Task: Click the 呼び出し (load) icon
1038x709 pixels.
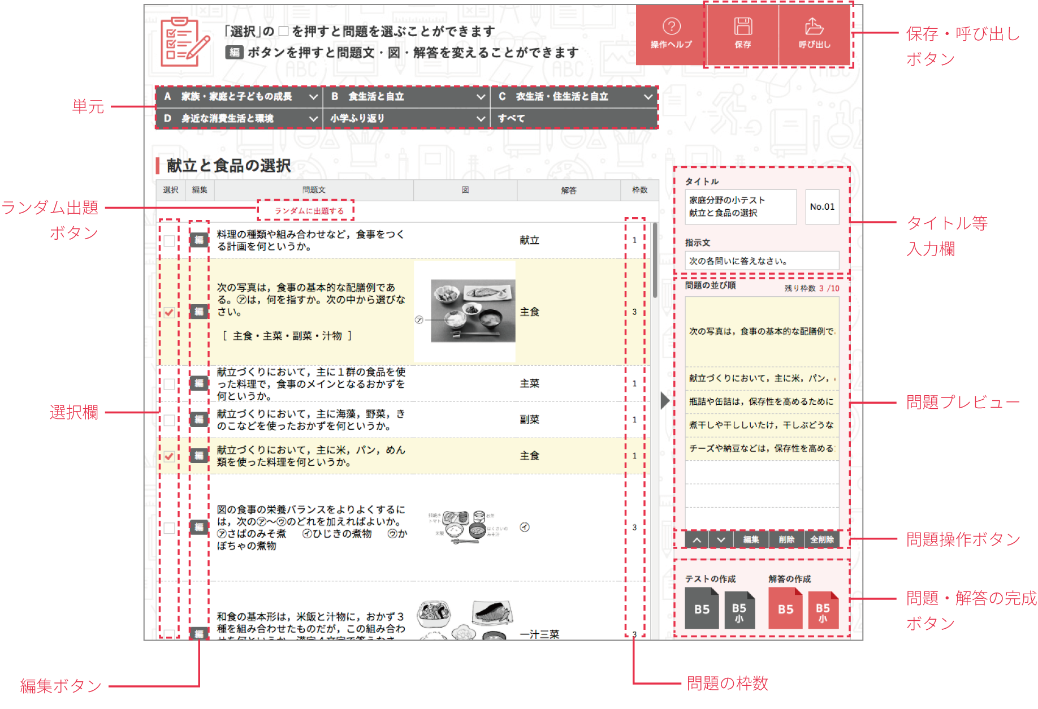Action: (814, 33)
